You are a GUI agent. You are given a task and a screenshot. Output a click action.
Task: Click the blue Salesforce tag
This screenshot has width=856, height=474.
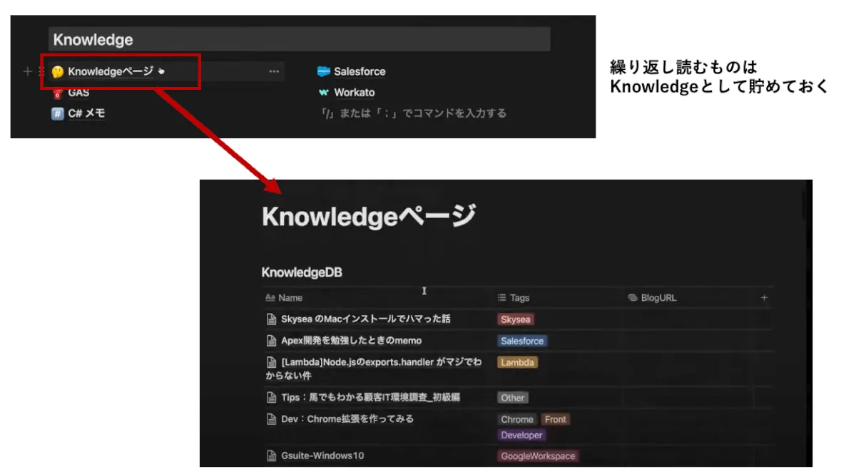(522, 341)
